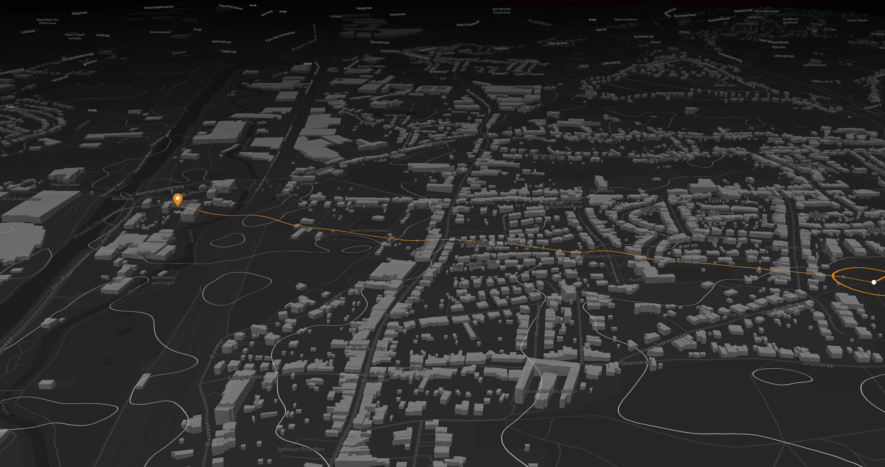Click the 13 m/s wind indicator on the left
885x467 pixels.
[x=10, y=107]
